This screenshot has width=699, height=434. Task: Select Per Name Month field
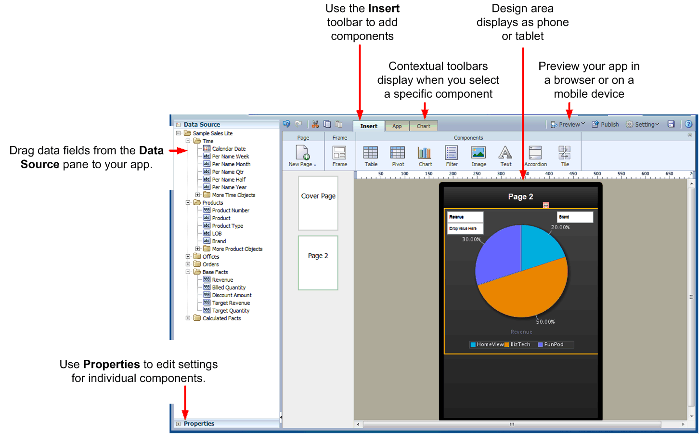231,164
